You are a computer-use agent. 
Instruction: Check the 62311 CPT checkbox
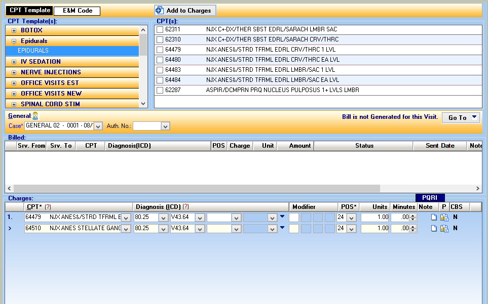tap(160, 29)
